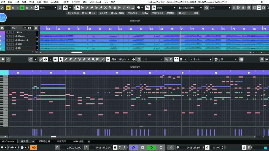
Task: Select the Eraser tool in main toolbar
Action: 92,8
